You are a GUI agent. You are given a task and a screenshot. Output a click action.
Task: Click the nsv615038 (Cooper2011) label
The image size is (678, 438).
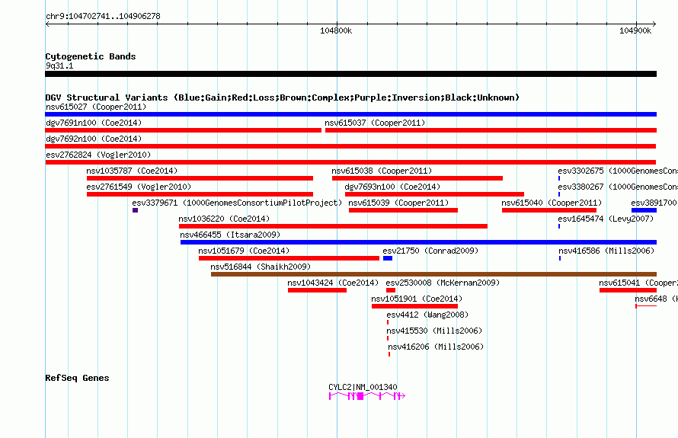[x=382, y=171]
